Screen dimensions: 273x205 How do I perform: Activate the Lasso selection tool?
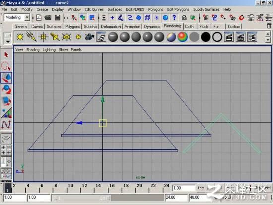pyautogui.click(x=6, y=66)
